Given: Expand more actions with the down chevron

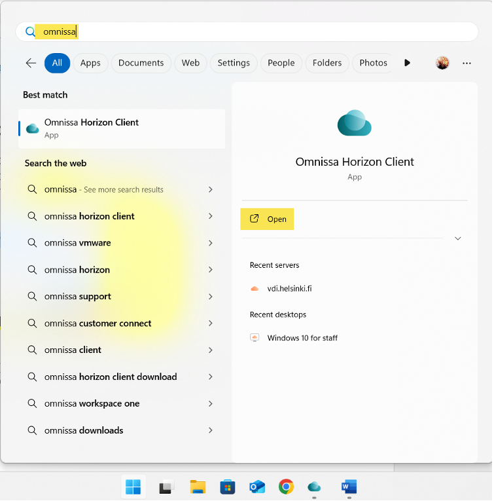Looking at the screenshot, I should click(x=457, y=238).
